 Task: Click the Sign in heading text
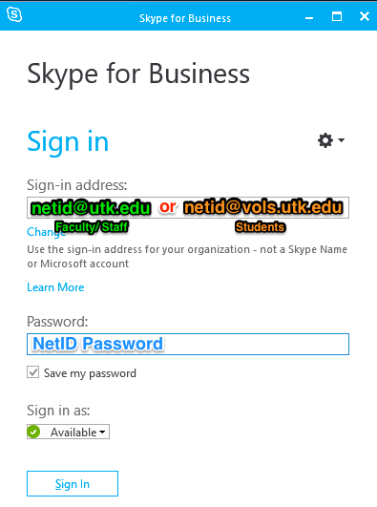[x=68, y=141]
